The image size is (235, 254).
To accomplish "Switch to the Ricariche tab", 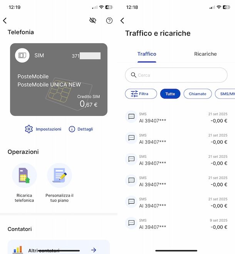I will click(205, 54).
